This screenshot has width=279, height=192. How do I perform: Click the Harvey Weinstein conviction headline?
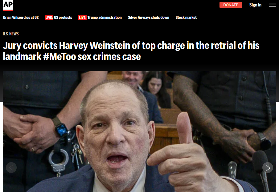pos(131,51)
